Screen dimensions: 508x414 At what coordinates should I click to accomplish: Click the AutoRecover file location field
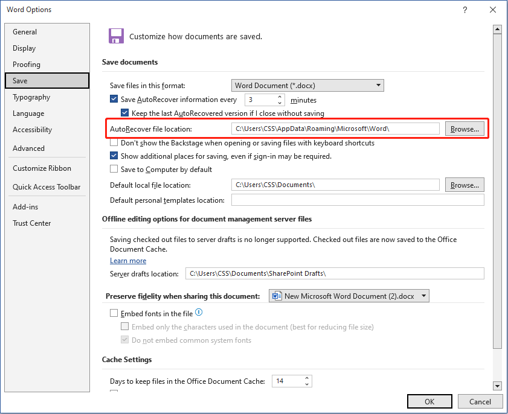335,129
